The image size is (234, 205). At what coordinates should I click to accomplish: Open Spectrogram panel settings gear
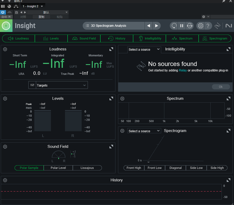click(x=122, y=131)
